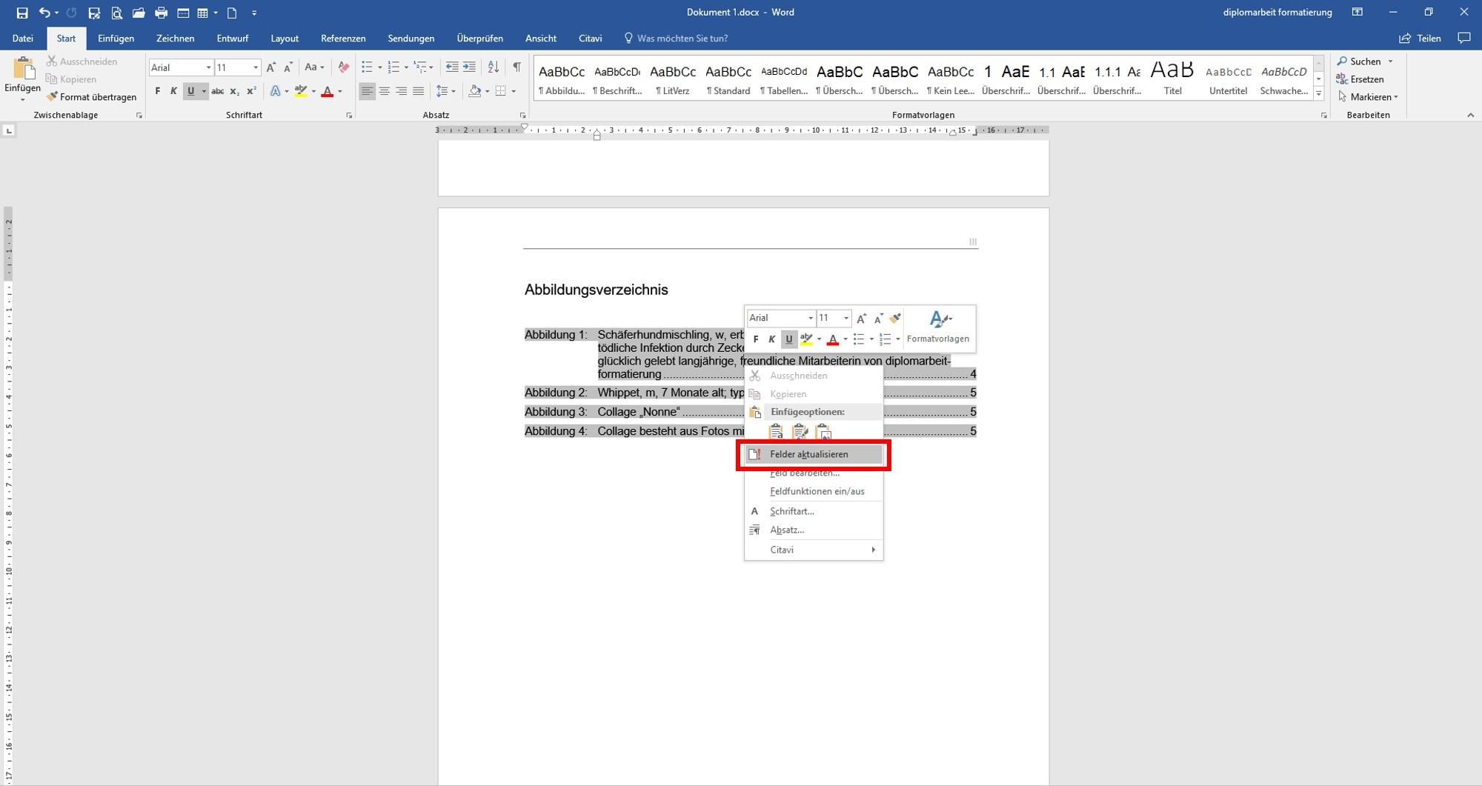Switch to the Referenzen ribbon tab
Viewport: 1482px width, 786px height.
[342, 39]
